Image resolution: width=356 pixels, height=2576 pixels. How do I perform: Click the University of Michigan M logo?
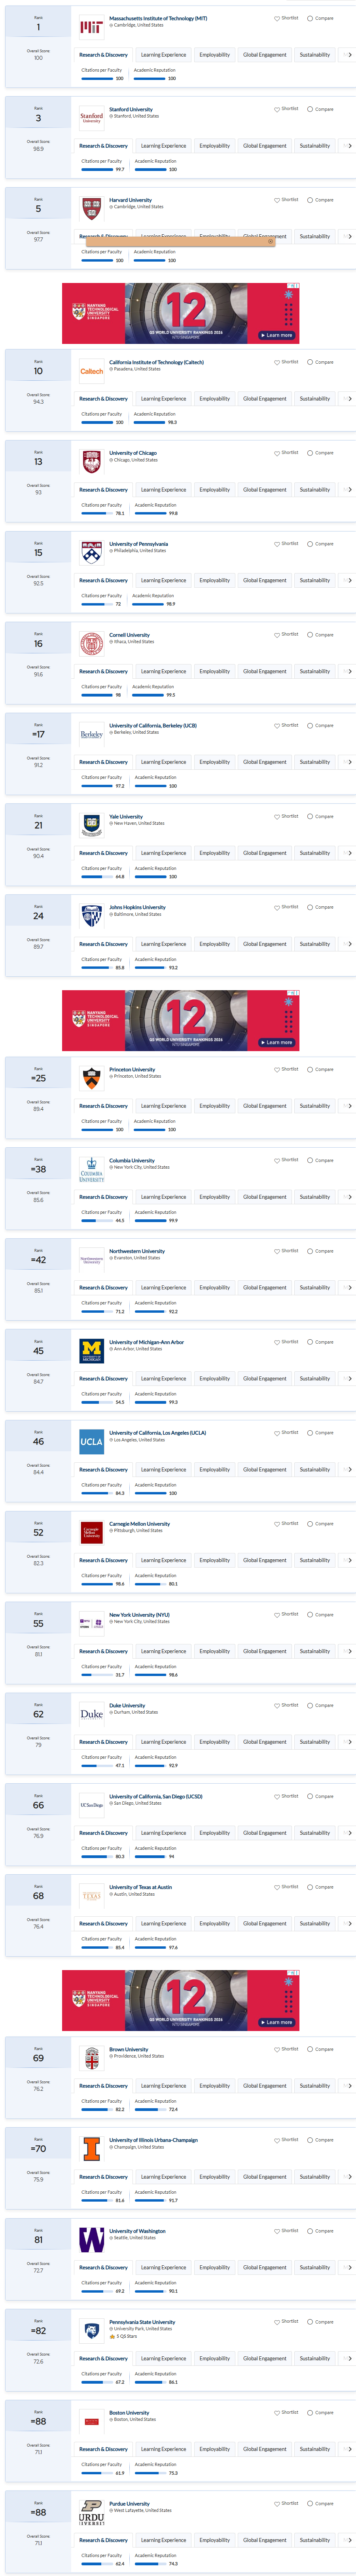point(91,1351)
